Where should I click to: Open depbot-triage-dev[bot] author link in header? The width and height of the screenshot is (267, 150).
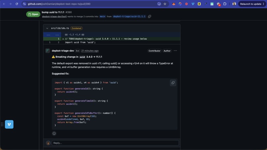pyautogui.click(x=54, y=17)
